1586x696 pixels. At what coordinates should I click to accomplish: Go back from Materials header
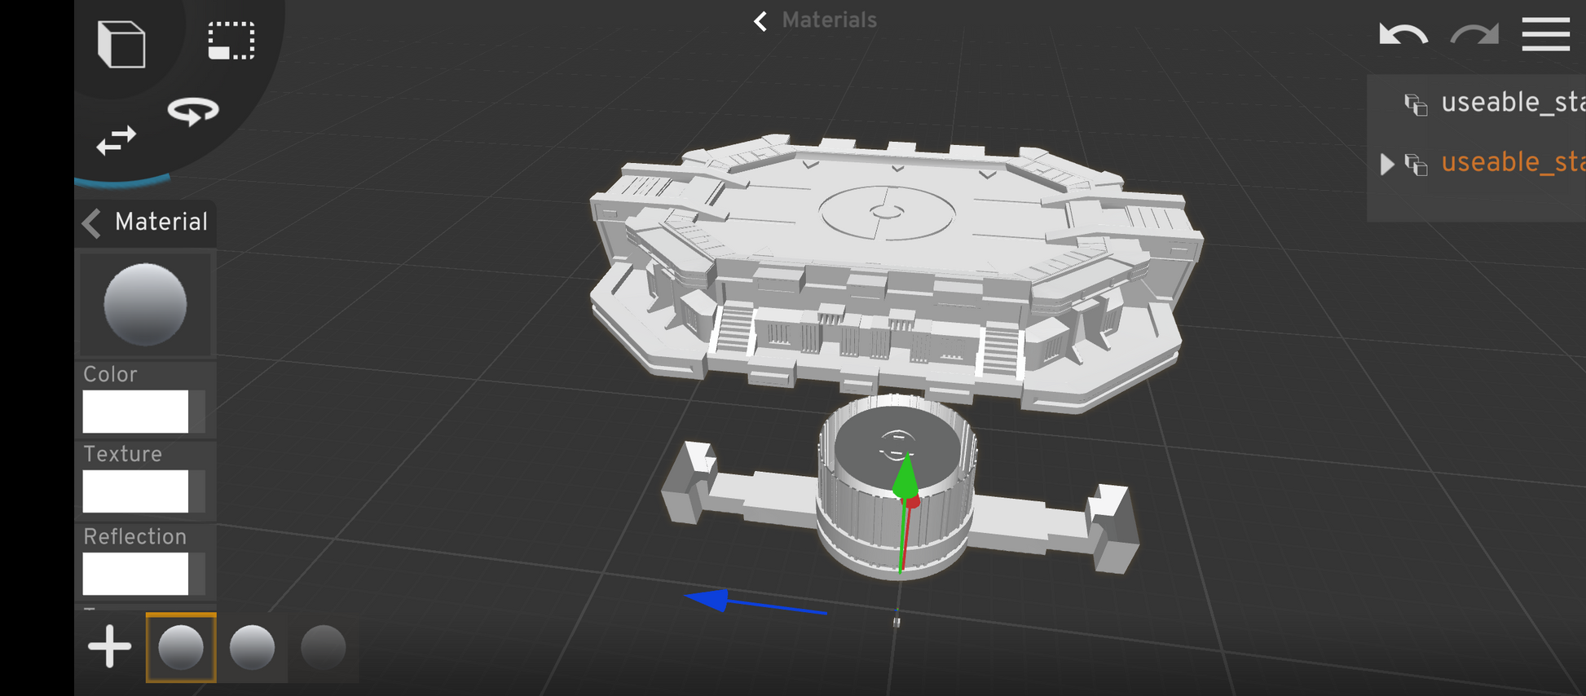click(760, 21)
